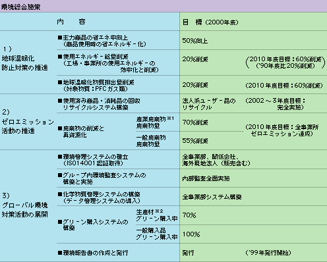Viewport: 327px width, 262px height.
Task: Select the '内 容' column header
Action: coord(71,22)
